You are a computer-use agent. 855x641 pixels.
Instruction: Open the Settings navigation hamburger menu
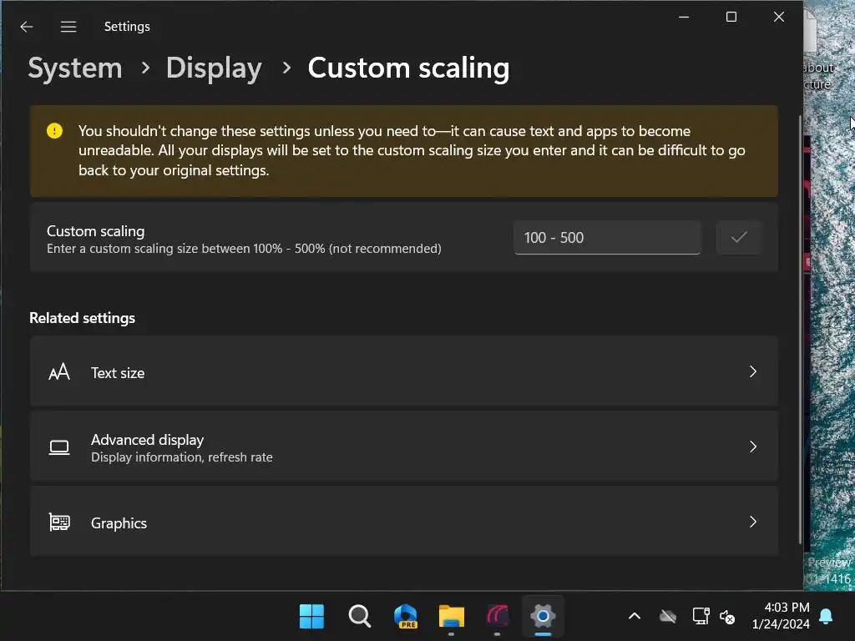pyautogui.click(x=68, y=27)
